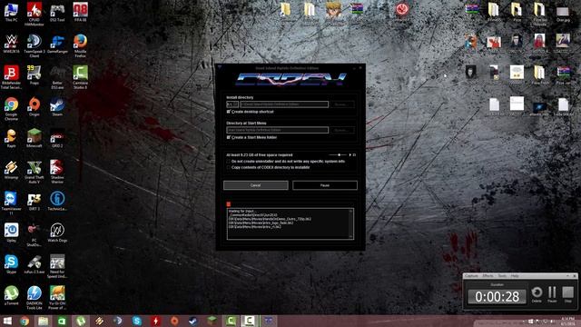Image resolution: width=581 pixels, height=327 pixels.
Task: Launch Google Chrome from the desktop
Action: tap(11, 108)
